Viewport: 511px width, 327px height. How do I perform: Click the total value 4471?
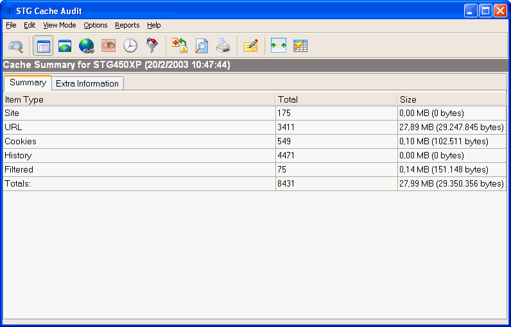click(286, 156)
